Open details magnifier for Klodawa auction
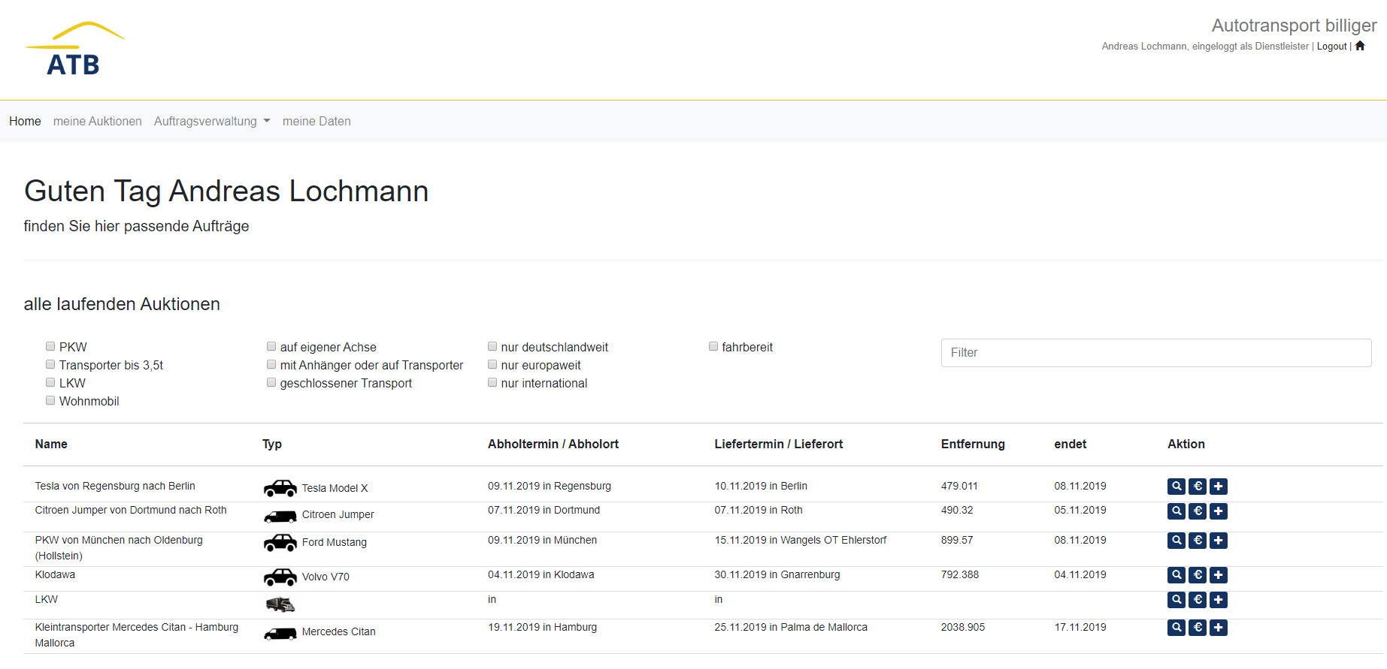 (1177, 575)
